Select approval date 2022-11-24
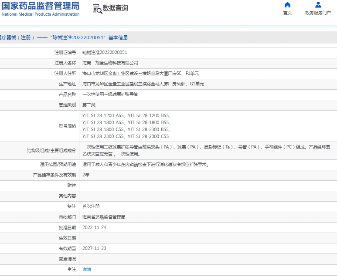 pos(94,227)
